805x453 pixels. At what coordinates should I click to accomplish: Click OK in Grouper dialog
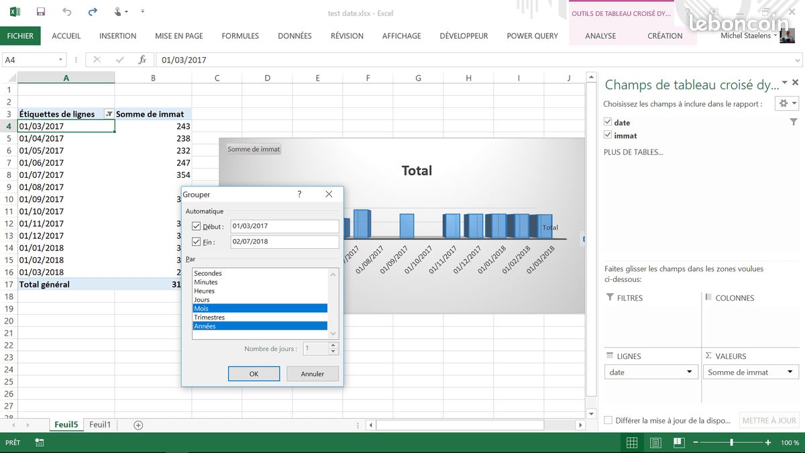[254, 374]
